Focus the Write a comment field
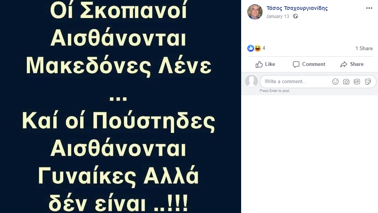 click(x=296, y=82)
